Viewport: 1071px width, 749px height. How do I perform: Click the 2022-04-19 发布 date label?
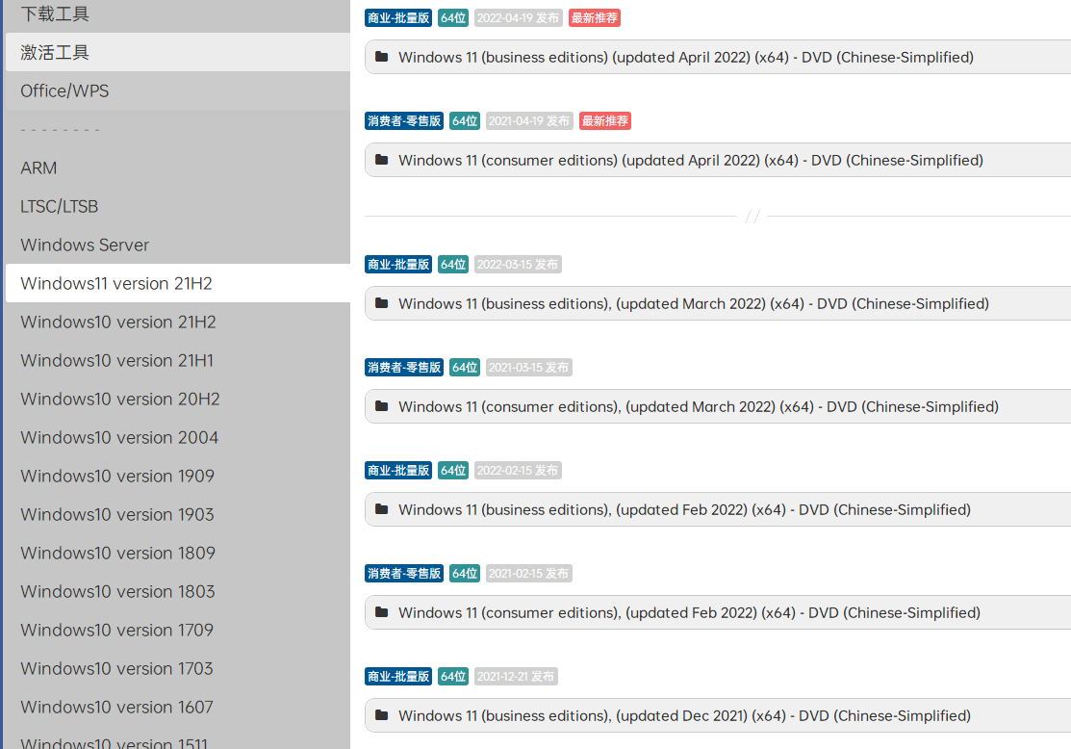tap(519, 17)
